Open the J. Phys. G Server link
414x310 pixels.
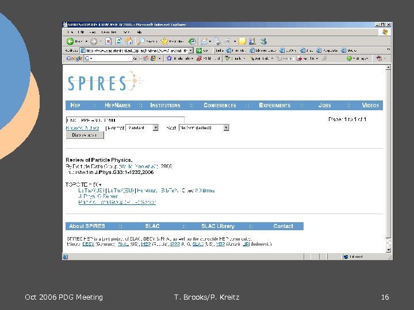click(x=98, y=196)
